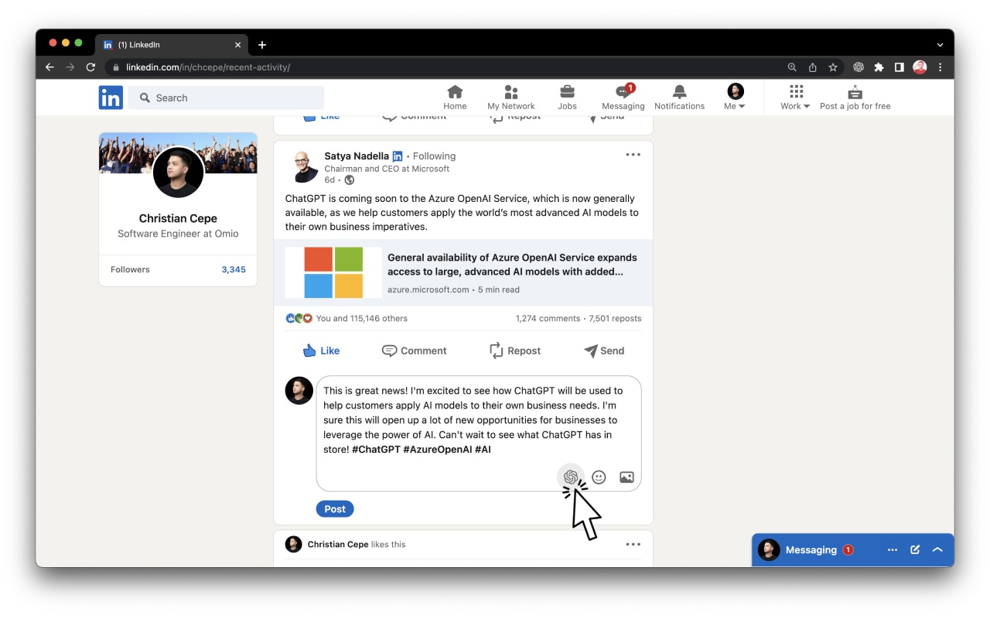The width and height of the screenshot is (990, 619).
Task: Like Satya Nadella's post
Action: pyautogui.click(x=321, y=351)
